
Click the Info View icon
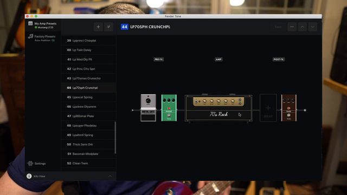click(29, 176)
